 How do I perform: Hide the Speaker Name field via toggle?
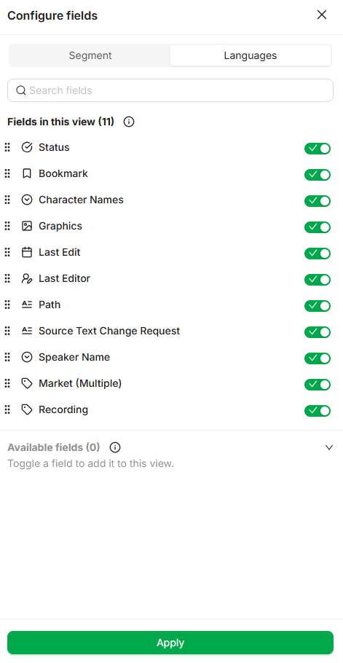coord(318,358)
